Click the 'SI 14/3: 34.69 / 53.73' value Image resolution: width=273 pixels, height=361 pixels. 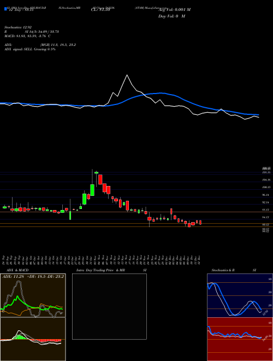[x=42, y=32]
